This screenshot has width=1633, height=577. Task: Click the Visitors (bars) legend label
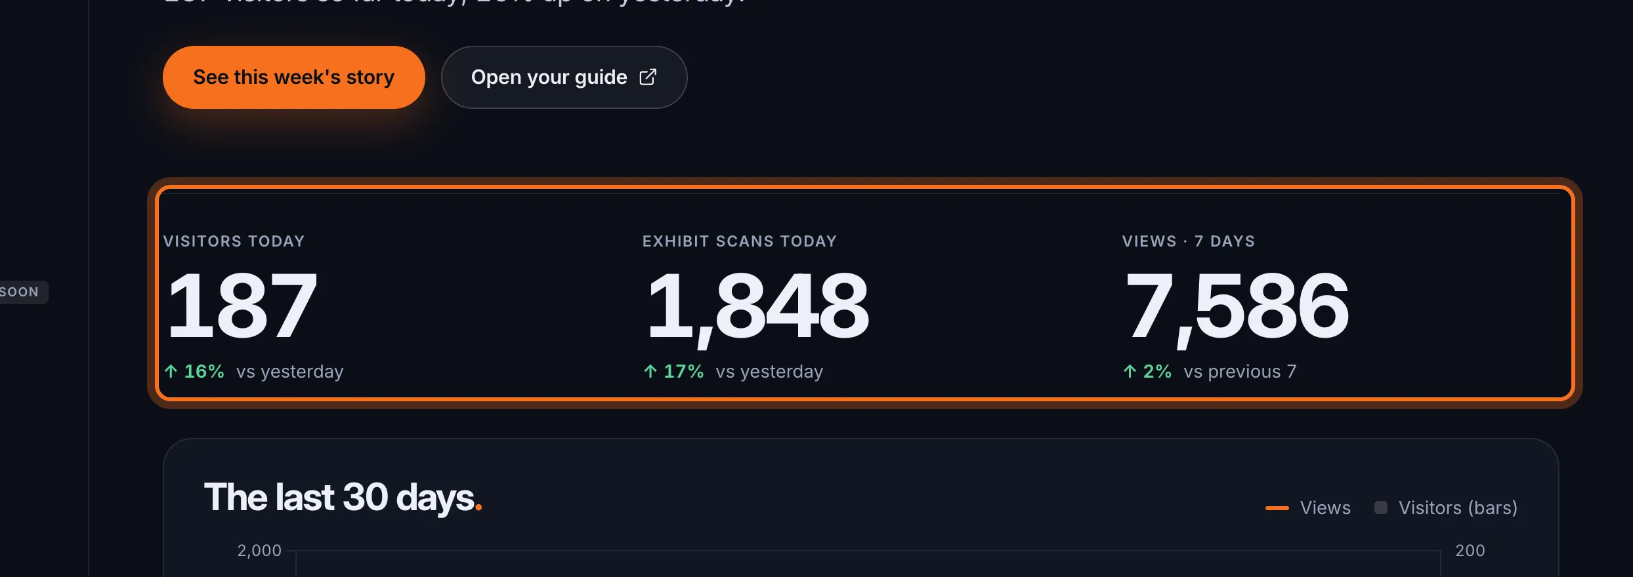click(x=1458, y=508)
